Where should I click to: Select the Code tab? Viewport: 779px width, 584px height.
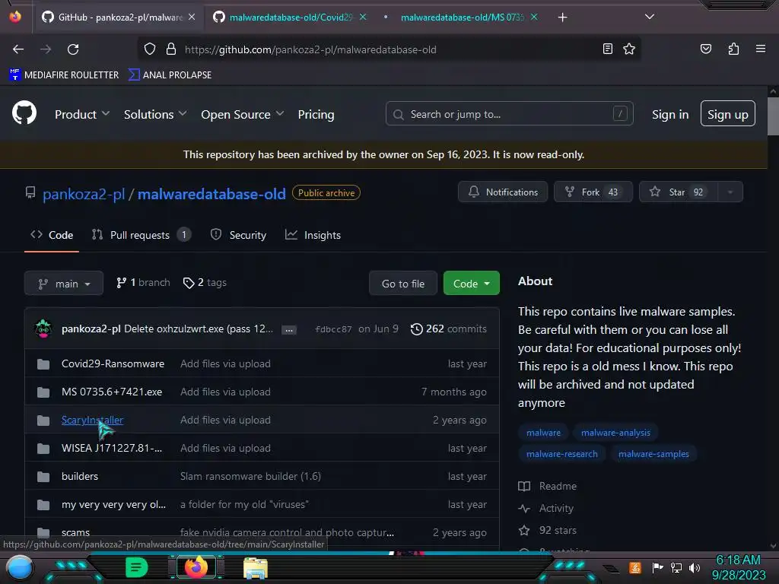click(52, 235)
